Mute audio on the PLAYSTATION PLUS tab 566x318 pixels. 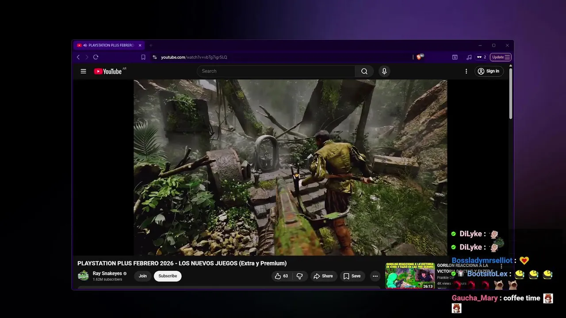pyautogui.click(x=85, y=45)
